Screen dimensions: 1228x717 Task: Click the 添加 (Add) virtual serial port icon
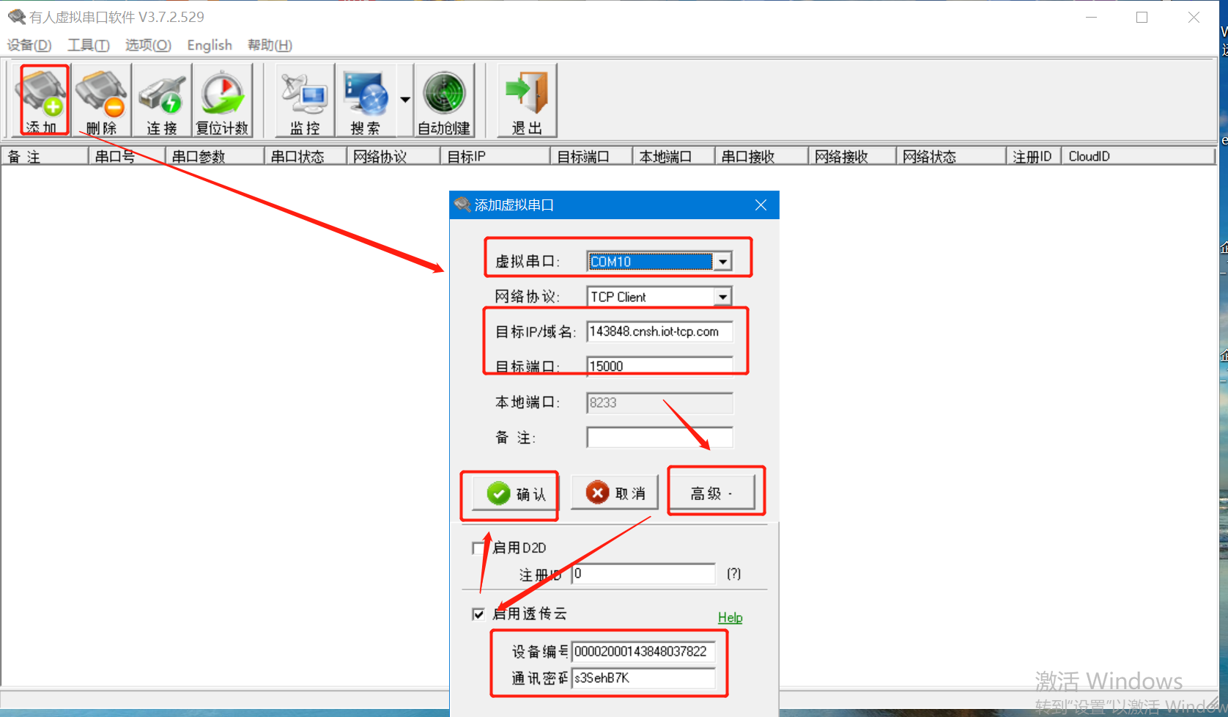point(42,100)
